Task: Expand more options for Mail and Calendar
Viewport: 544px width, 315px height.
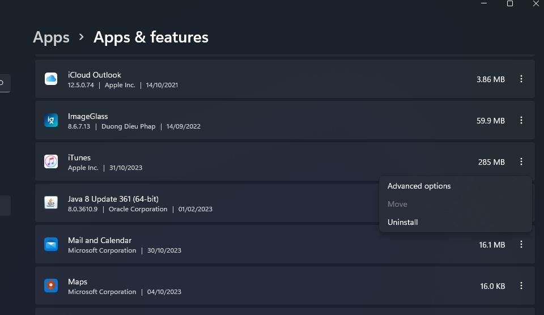Action: pos(521,245)
